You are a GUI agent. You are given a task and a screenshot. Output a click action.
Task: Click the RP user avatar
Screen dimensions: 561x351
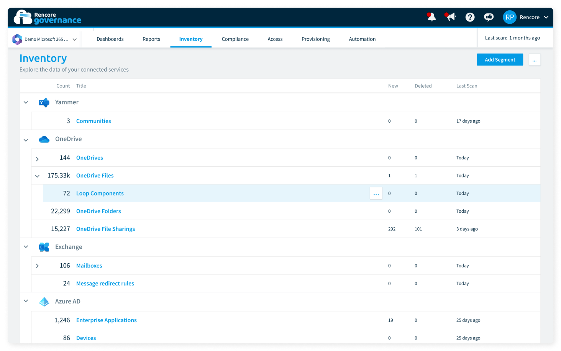(510, 17)
